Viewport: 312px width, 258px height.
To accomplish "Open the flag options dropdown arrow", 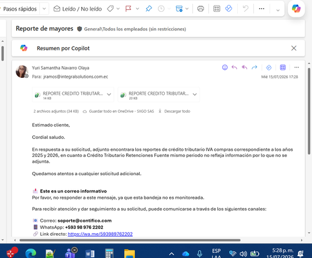I will pyautogui.click(x=137, y=9).
